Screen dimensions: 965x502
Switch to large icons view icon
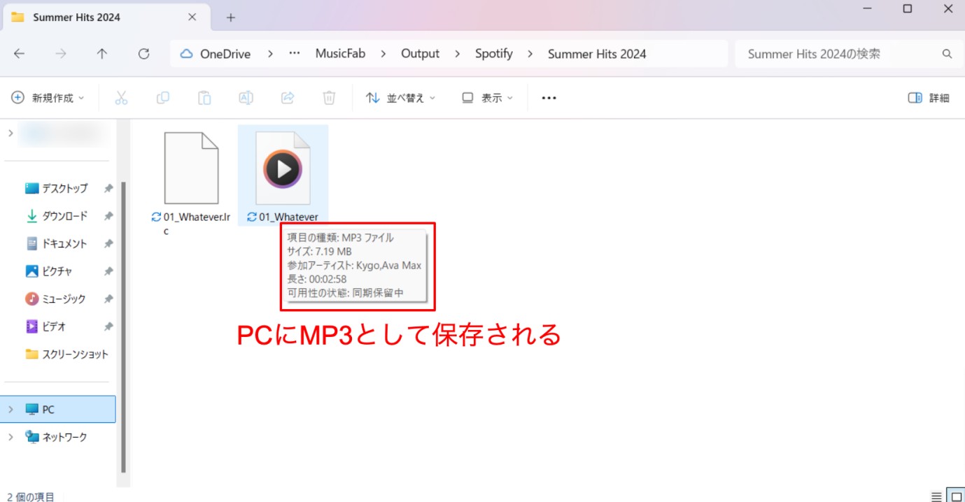955,496
